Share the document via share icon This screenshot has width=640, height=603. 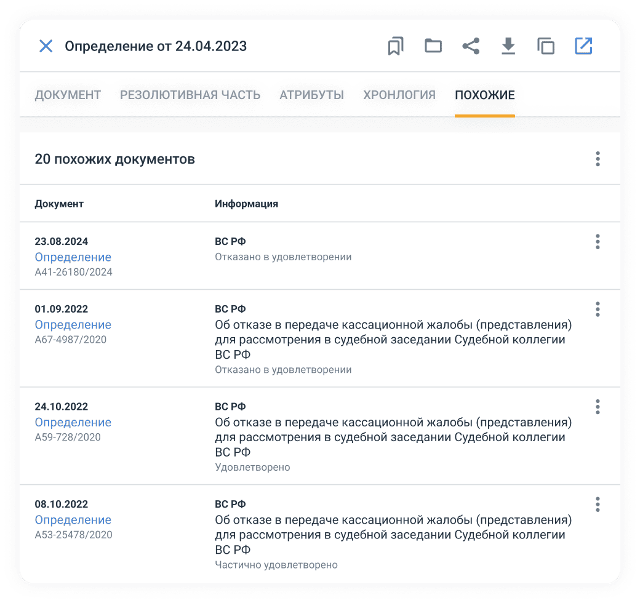pos(471,46)
